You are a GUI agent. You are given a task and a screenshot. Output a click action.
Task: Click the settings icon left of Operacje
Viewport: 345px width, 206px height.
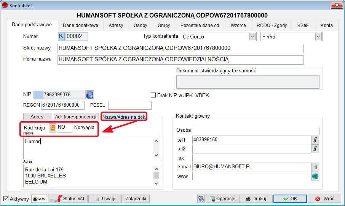[201, 199]
